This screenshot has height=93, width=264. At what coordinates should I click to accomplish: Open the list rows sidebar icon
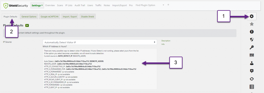(252, 87)
